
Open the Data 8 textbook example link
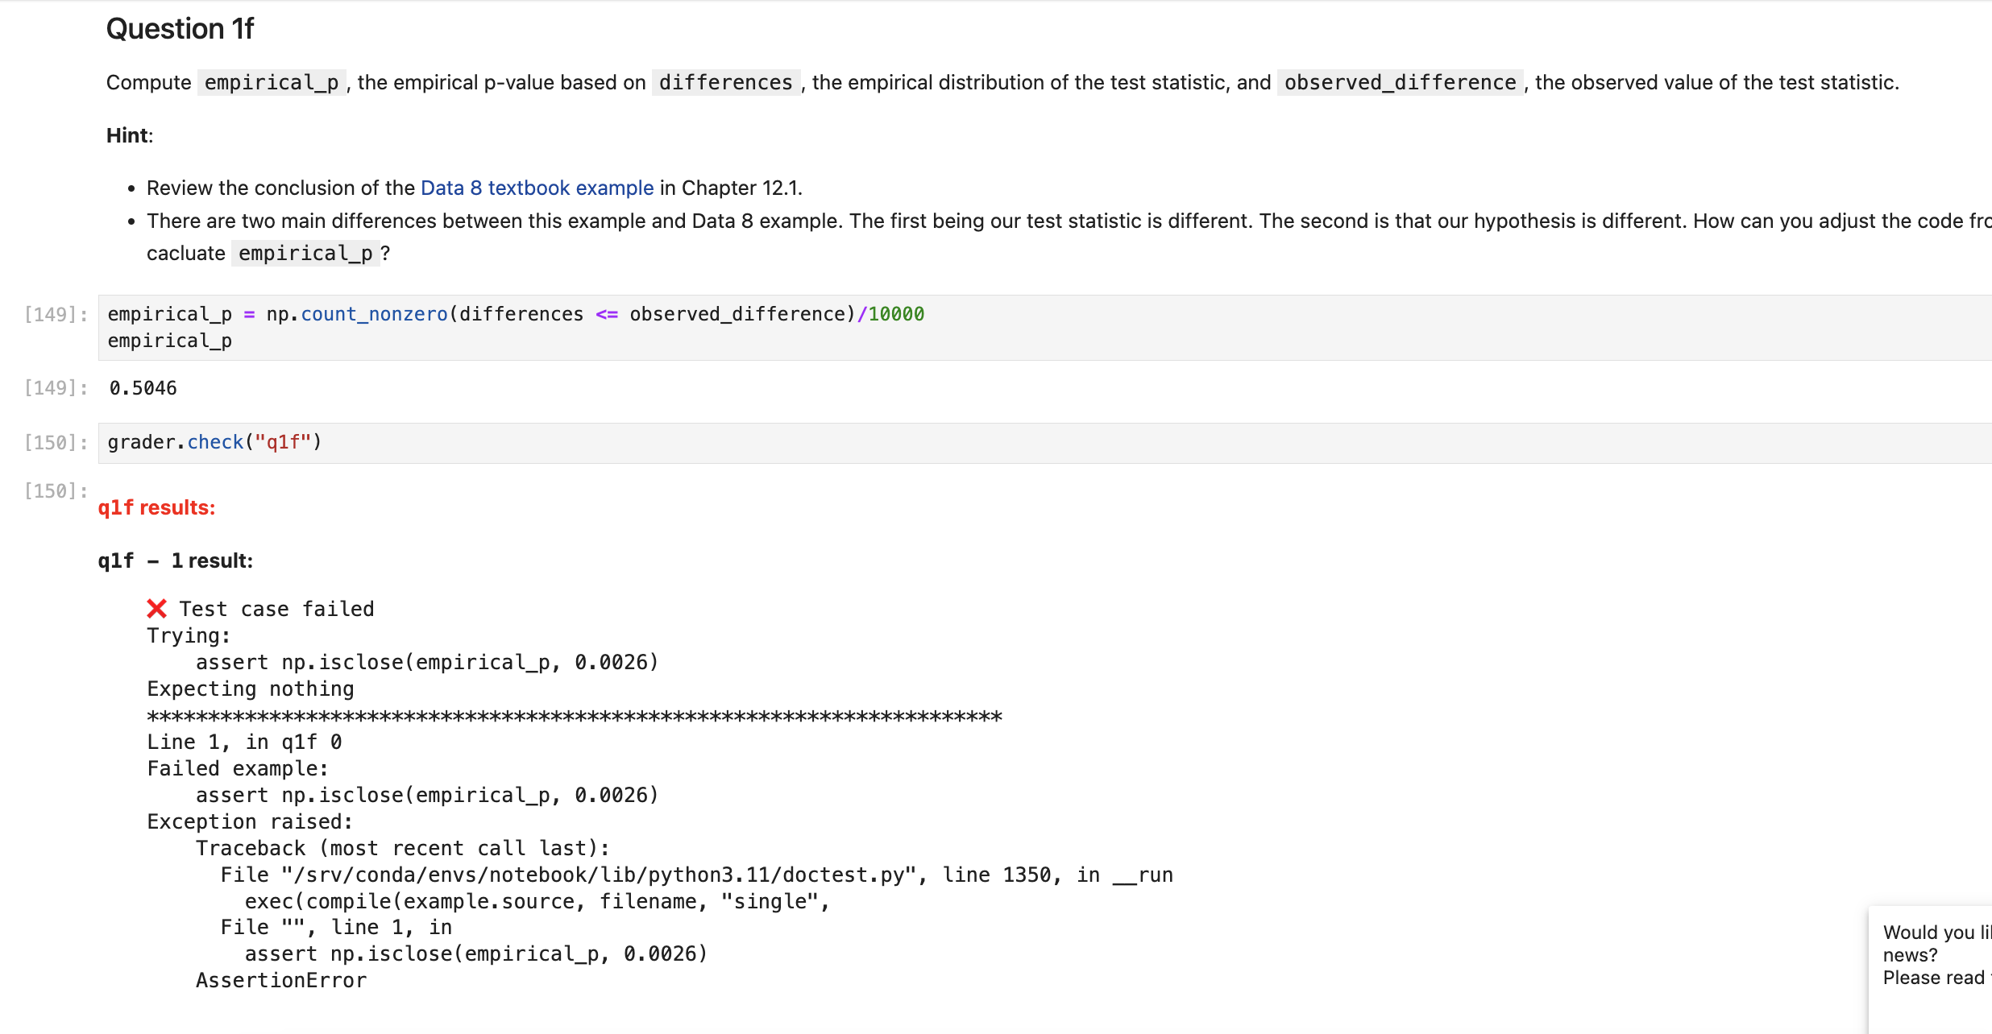pyautogui.click(x=537, y=188)
